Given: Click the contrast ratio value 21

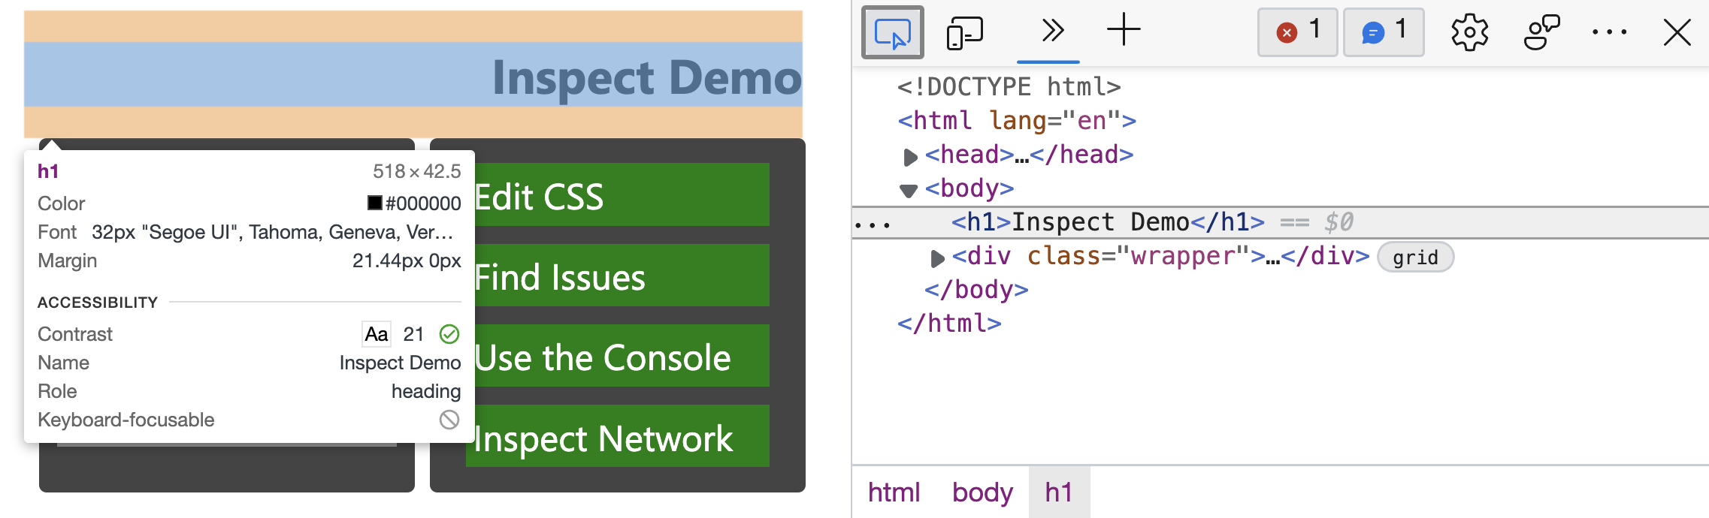Looking at the screenshot, I should [413, 334].
